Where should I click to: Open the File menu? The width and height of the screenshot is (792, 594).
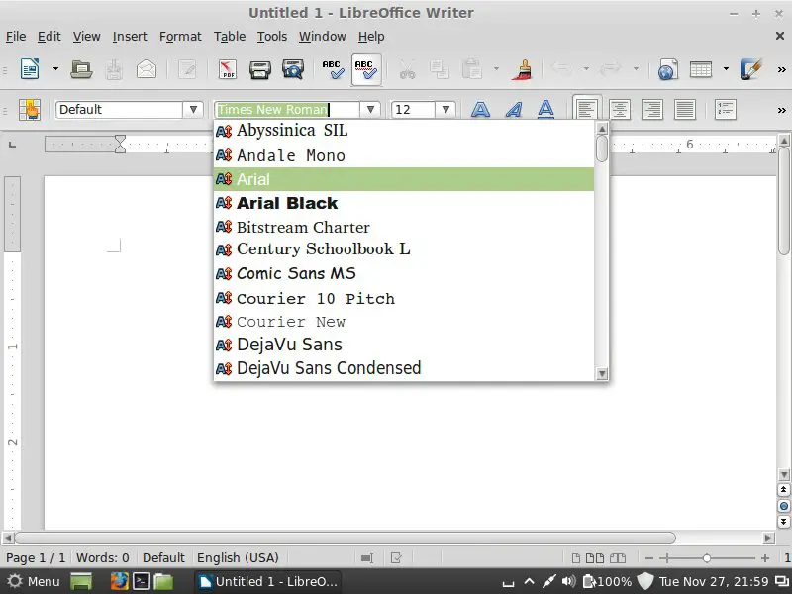16,37
